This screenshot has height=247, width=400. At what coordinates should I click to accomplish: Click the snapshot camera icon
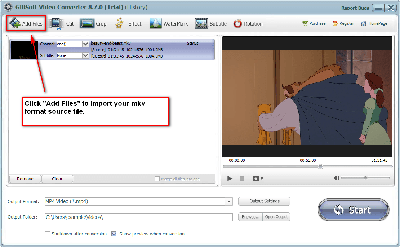tap(256, 179)
